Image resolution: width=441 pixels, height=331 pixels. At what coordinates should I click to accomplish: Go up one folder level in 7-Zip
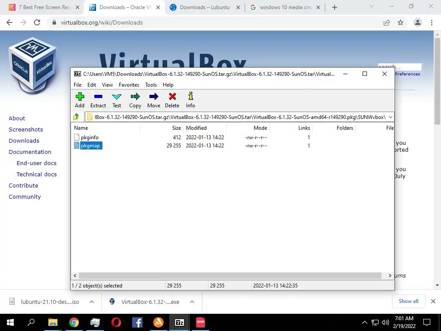(x=76, y=117)
